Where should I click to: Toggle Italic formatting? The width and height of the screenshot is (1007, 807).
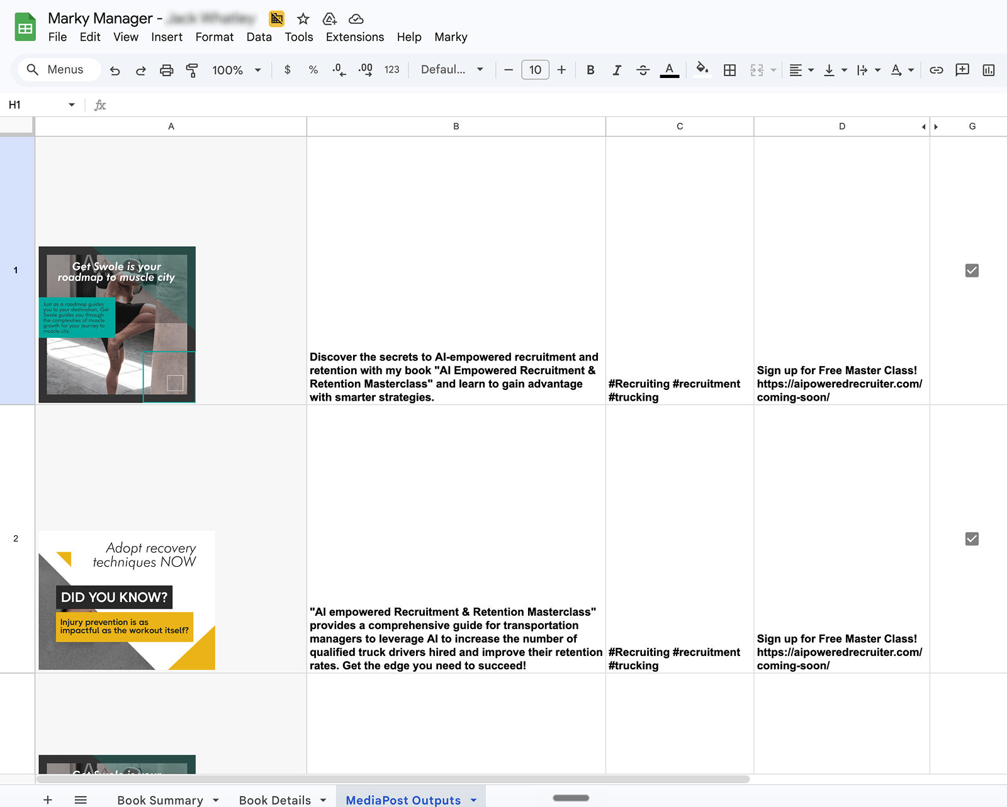617,70
